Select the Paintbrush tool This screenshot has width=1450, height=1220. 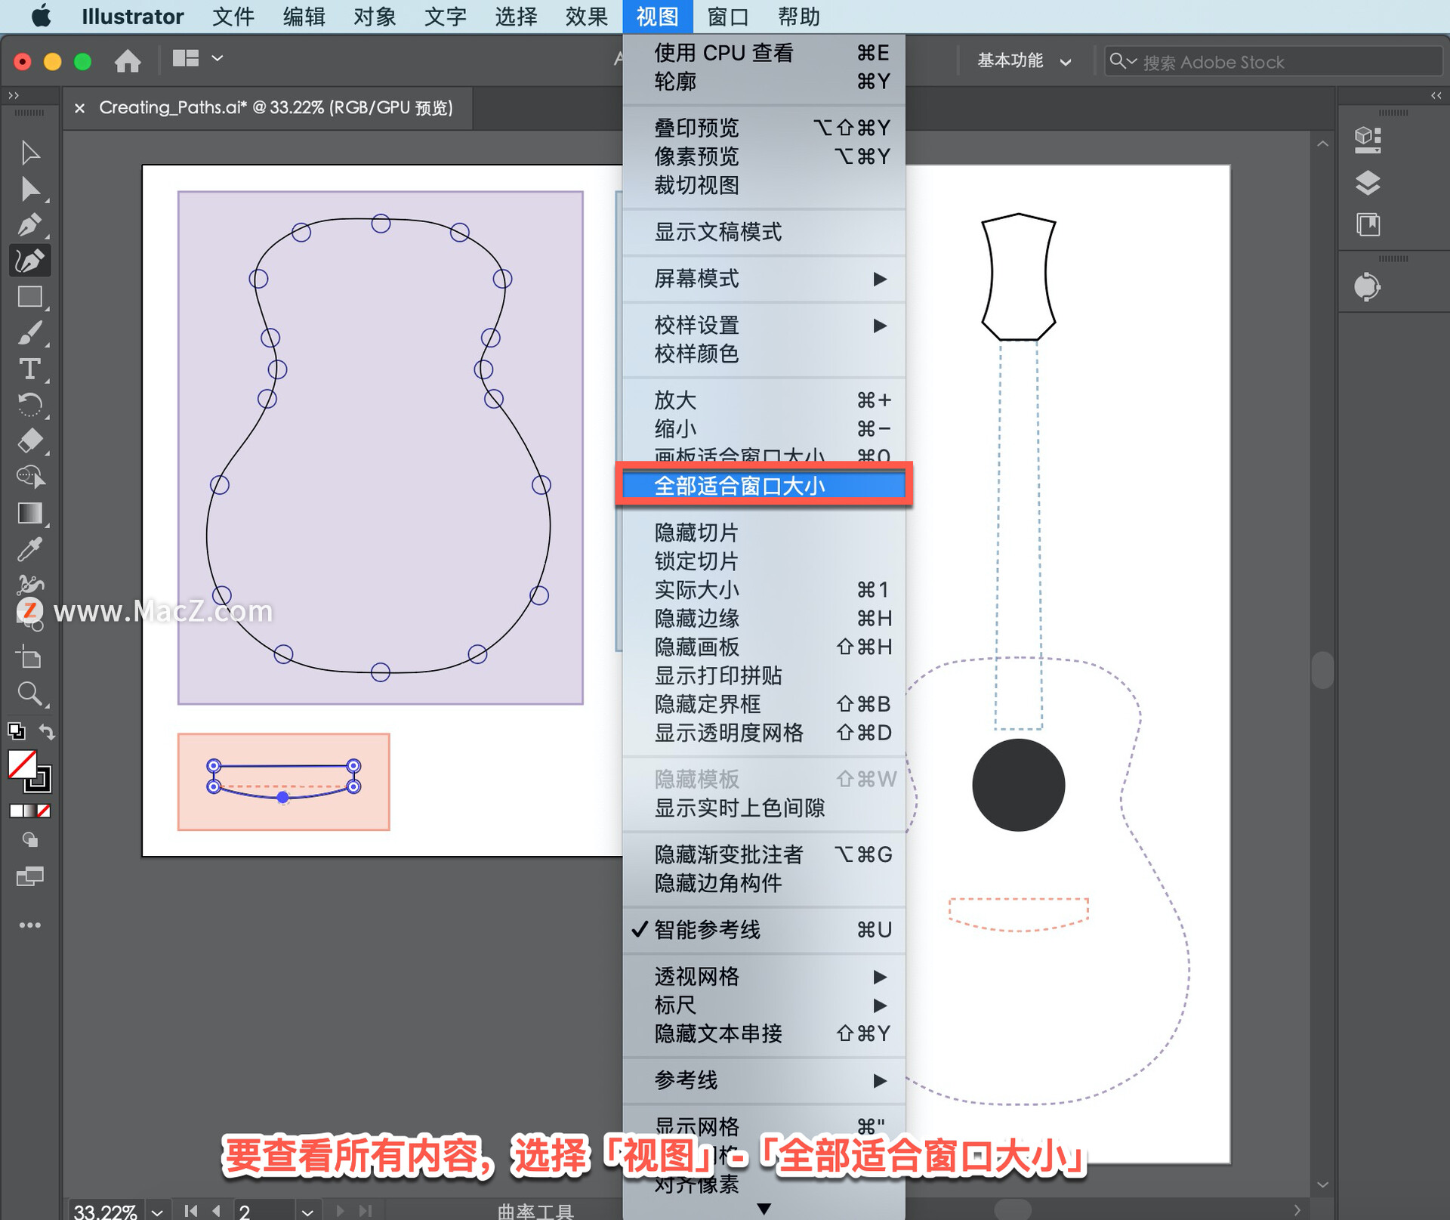[29, 333]
